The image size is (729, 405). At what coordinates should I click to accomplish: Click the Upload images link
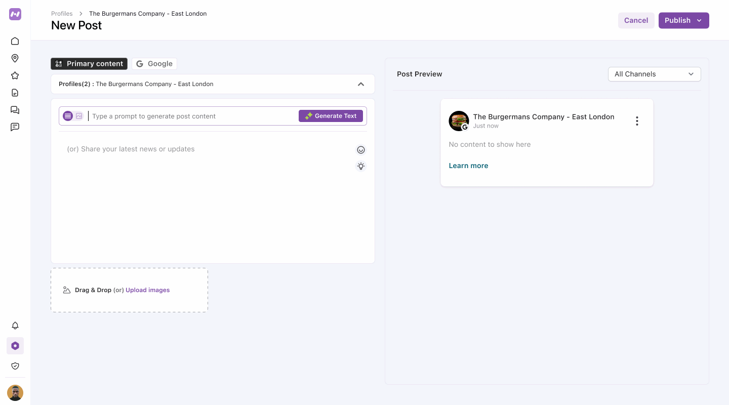148,290
